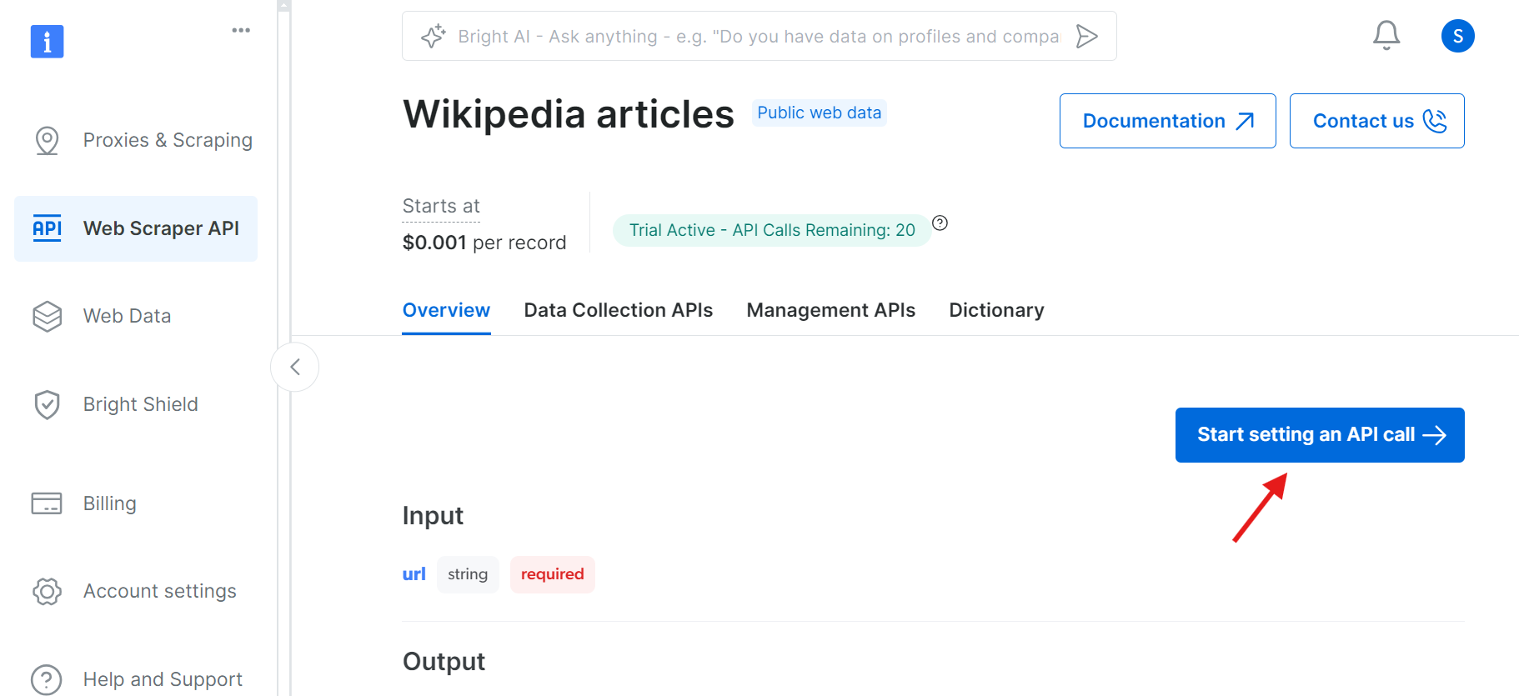The width and height of the screenshot is (1519, 696).
Task: Open the trial calls remaining tooltip
Action: (940, 223)
